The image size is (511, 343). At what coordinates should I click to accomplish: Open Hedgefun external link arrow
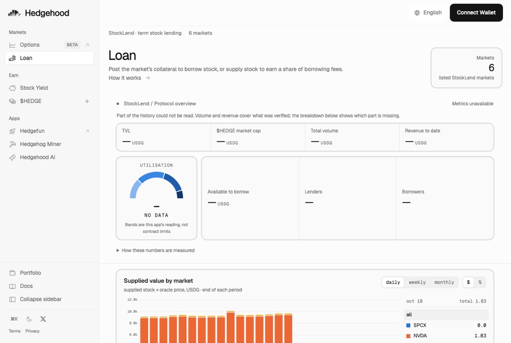(x=87, y=131)
